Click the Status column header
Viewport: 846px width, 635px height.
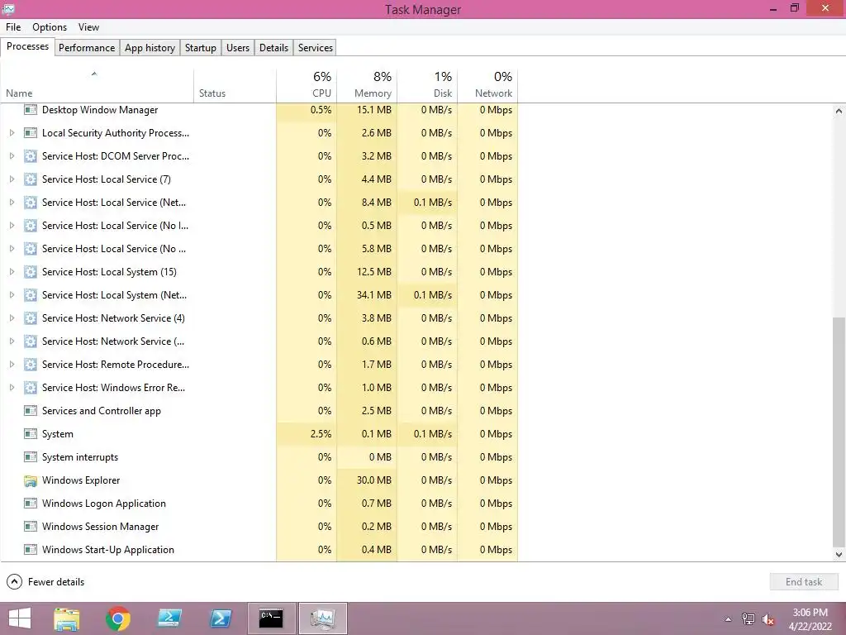click(235, 85)
